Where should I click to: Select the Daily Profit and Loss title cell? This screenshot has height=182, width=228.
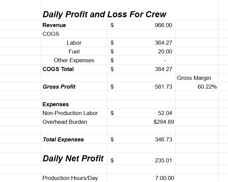104,14
